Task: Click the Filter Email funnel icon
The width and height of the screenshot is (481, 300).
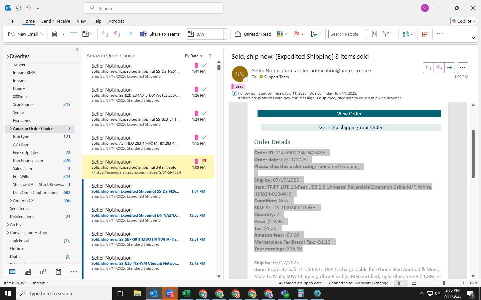Action: click(386, 34)
